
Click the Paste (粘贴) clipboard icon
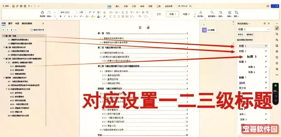tap(49, 12)
